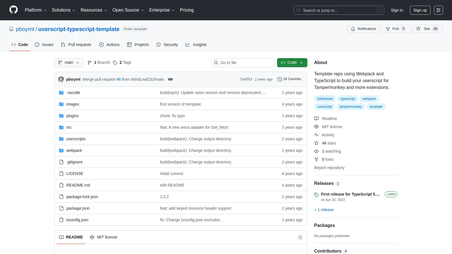Click pboymt avatar in latest commit
452x254 pixels.
coord(61,79)
